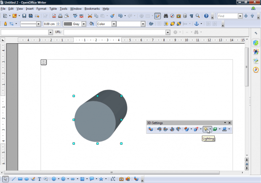Toggle Extrusion On/Off in 3D-Settings
261x183 pixels.
[151, 129]
